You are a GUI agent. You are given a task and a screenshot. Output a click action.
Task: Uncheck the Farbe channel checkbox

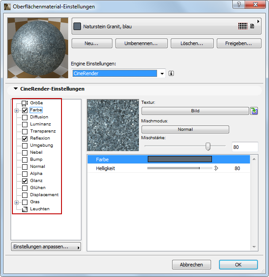point(25,110)
